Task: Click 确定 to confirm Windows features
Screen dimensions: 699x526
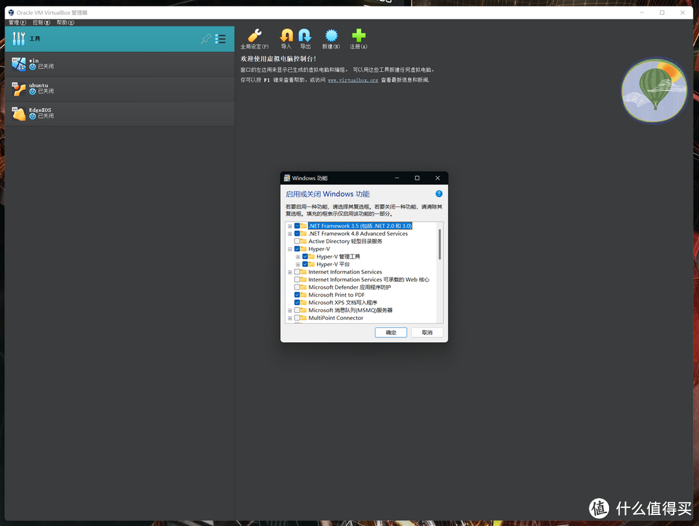Action: (391, 332)
